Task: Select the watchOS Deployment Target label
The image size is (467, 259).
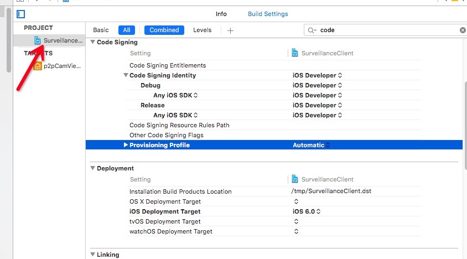Action: click(170, 231)
